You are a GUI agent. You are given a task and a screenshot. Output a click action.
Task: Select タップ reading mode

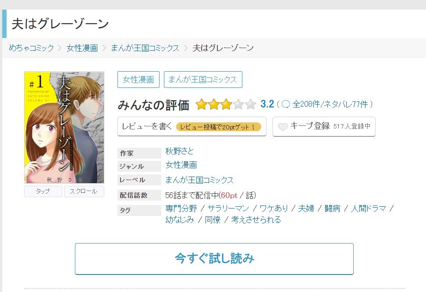(43, 191)
